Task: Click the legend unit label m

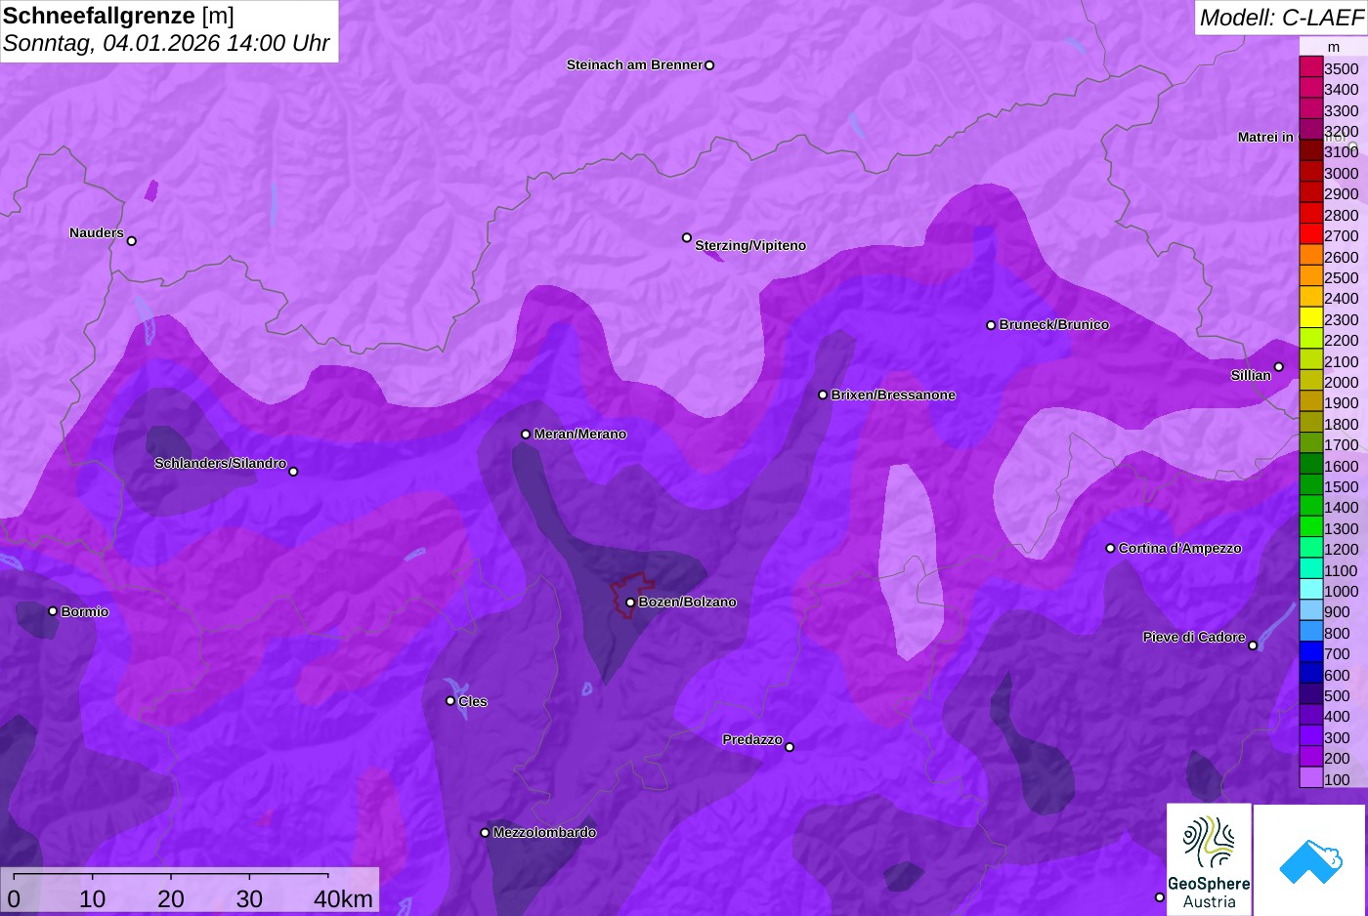Action: [1334, 47]
